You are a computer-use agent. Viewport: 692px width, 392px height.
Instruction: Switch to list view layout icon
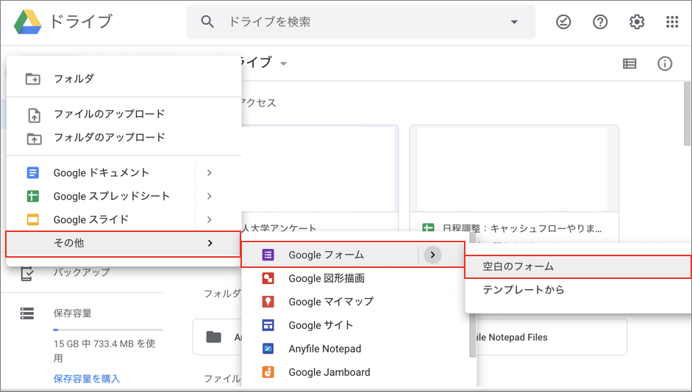point(629,64)
